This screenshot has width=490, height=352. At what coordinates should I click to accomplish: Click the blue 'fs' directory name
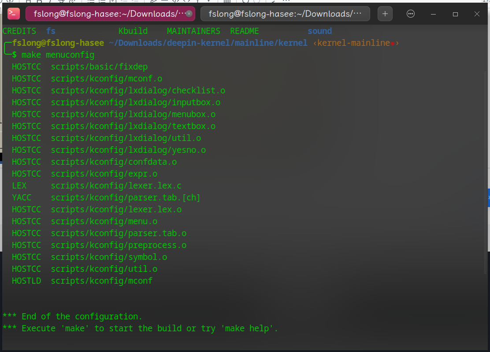pyautogui.click(x=51, y=31)
